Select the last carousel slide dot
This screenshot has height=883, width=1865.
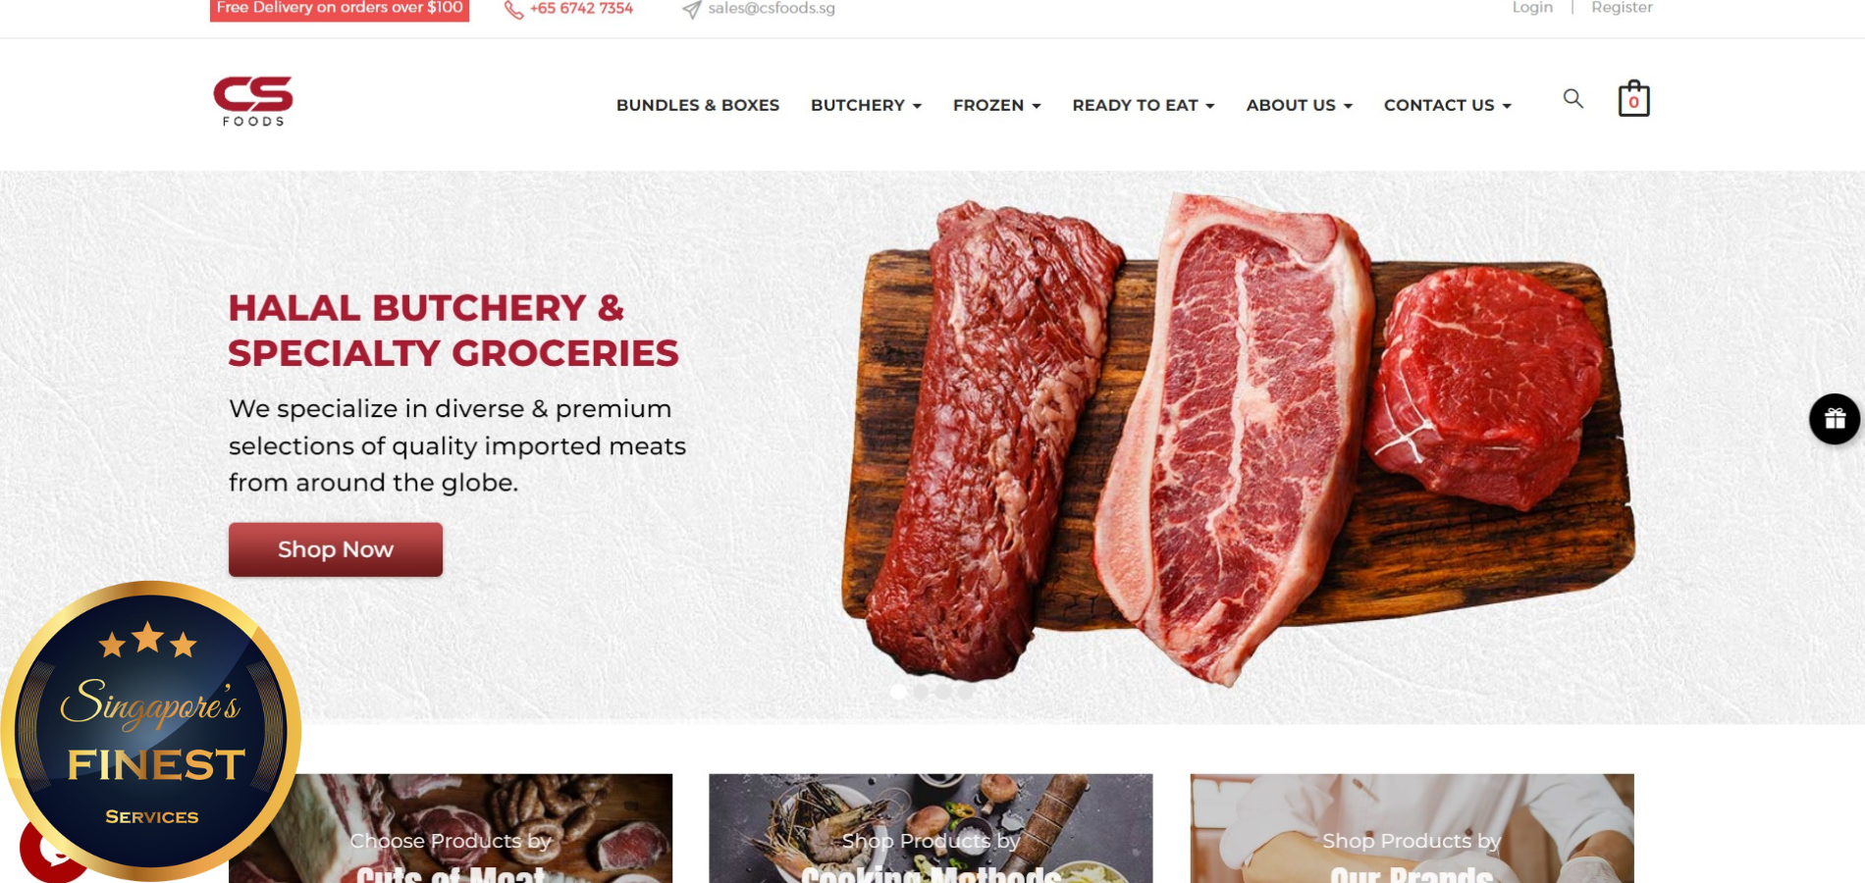tap(966, 691)
